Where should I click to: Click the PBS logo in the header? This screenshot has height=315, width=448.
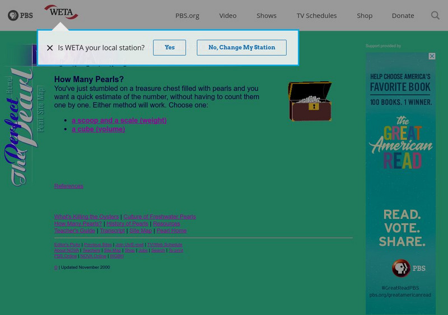point(20,16)
